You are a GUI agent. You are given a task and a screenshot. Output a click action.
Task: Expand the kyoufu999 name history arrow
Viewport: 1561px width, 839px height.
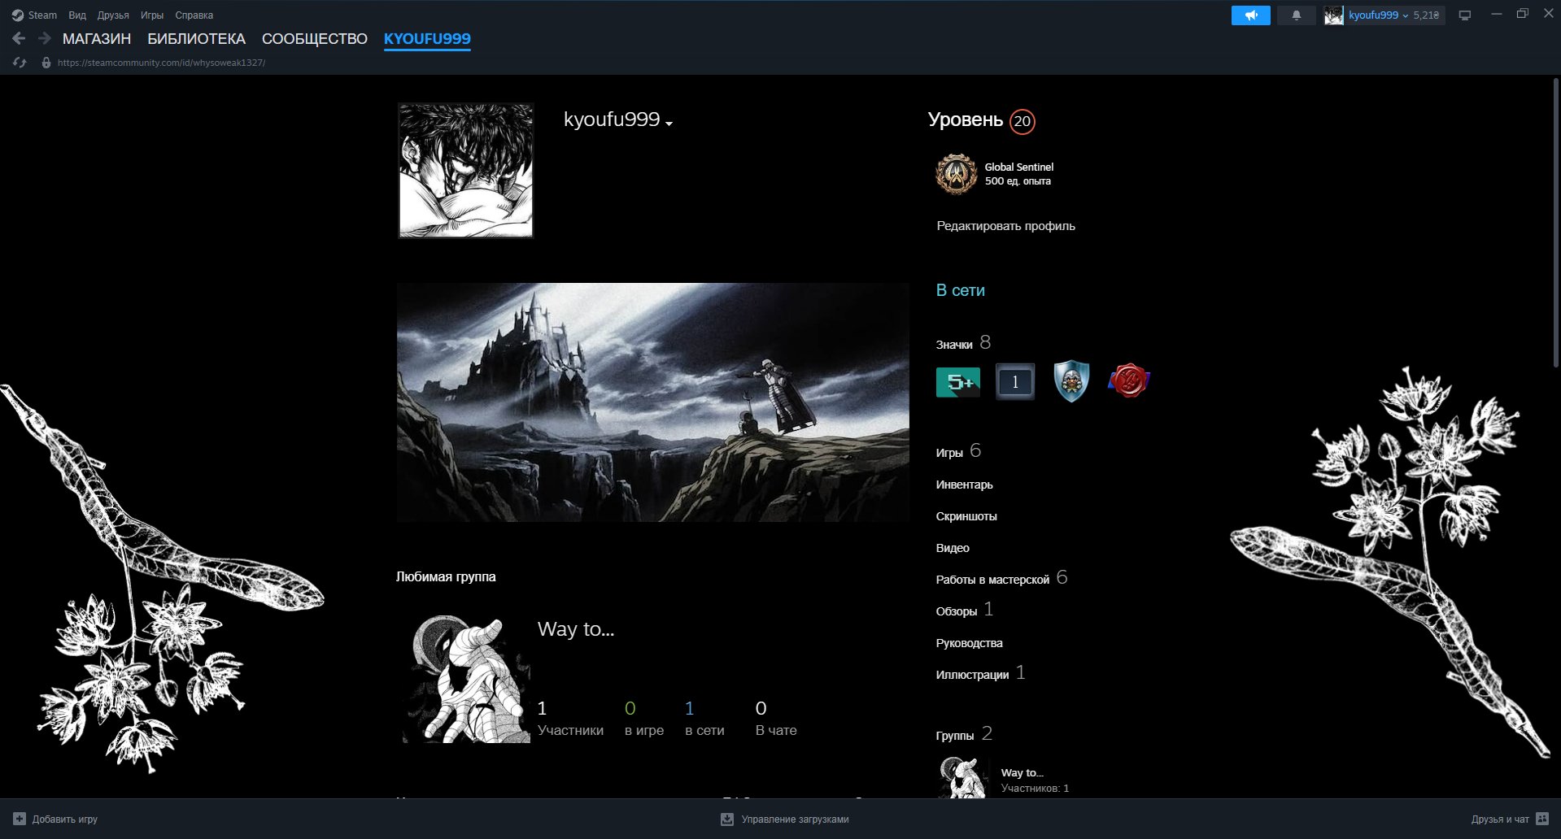coord(669,124)
